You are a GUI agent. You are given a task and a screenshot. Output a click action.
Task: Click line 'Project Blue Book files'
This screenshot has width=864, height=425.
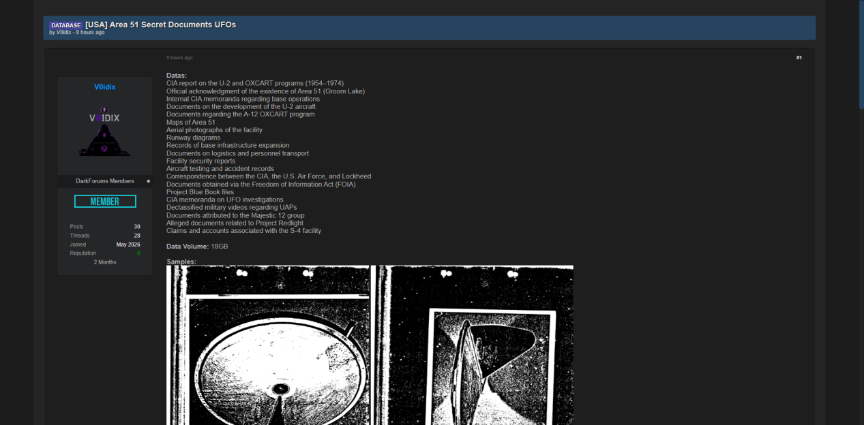[200, 192]
